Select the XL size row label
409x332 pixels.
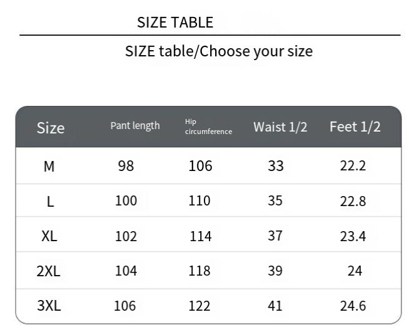49,236
